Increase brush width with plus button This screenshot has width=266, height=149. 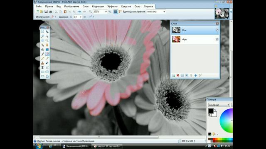84,17
